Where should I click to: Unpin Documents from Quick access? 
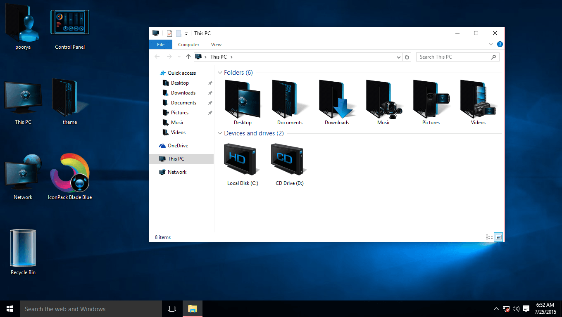pyautogui.click(x=210, y=102)
